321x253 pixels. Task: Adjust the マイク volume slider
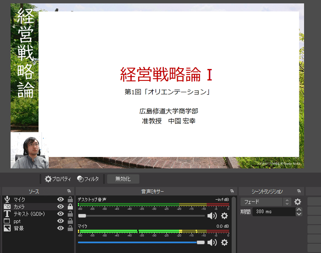(141, 242)
